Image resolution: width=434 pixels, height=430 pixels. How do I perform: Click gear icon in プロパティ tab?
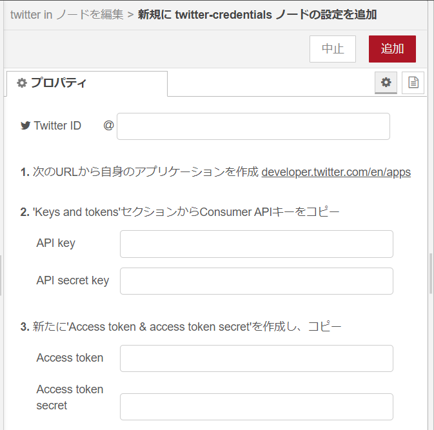tap(22, 83)
